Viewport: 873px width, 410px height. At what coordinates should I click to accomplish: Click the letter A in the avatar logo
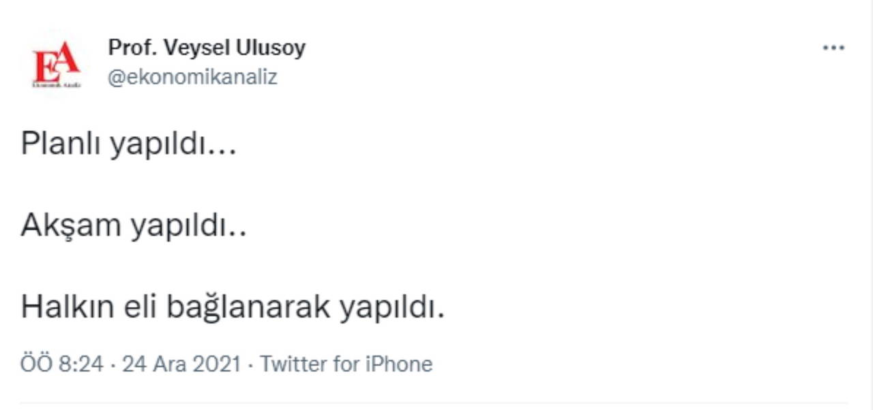pos(67,60)
